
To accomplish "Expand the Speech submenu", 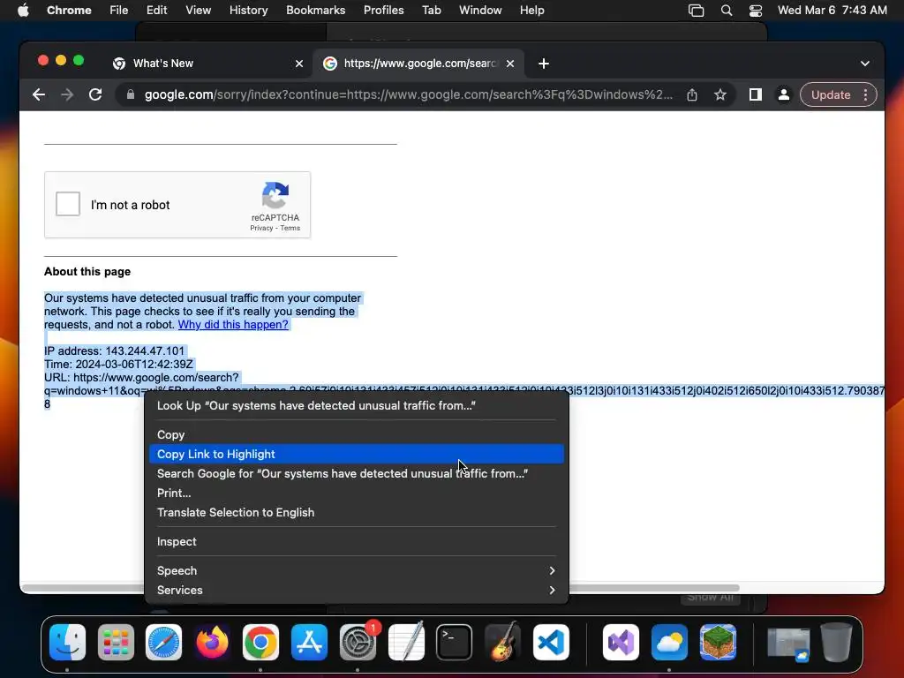I will 357,570.
